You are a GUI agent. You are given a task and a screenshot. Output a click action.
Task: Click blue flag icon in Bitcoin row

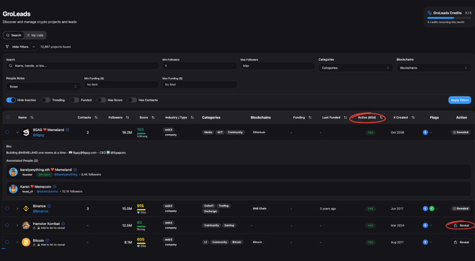(425, 242)
